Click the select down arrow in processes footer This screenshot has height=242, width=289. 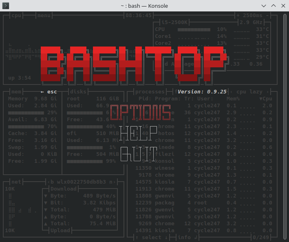point(166,238)
